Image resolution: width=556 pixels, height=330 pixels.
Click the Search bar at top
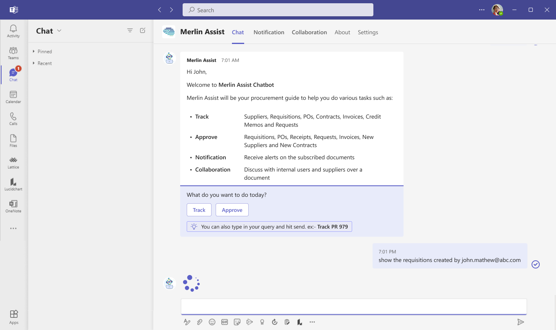pos(278,10)
